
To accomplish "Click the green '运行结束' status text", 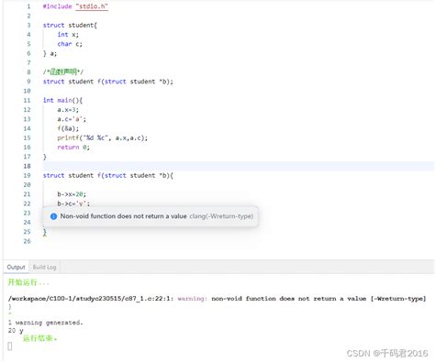I will point(39,338).
